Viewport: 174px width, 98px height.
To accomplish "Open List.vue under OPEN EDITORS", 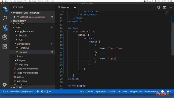I will tap(32, 17).
